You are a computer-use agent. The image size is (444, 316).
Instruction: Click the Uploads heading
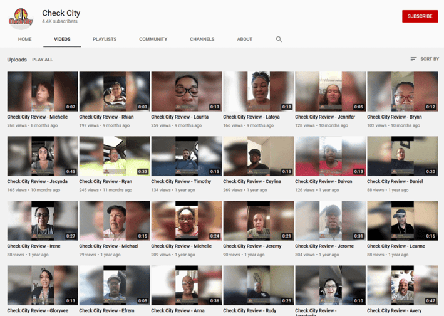point(17,60)
